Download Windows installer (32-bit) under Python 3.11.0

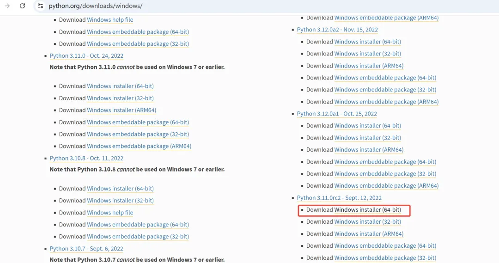(120, 98)
